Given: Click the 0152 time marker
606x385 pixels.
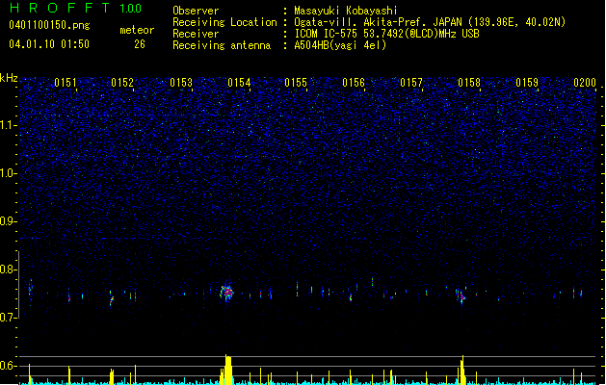Looking at the screenshot, I should coord(122,83).
